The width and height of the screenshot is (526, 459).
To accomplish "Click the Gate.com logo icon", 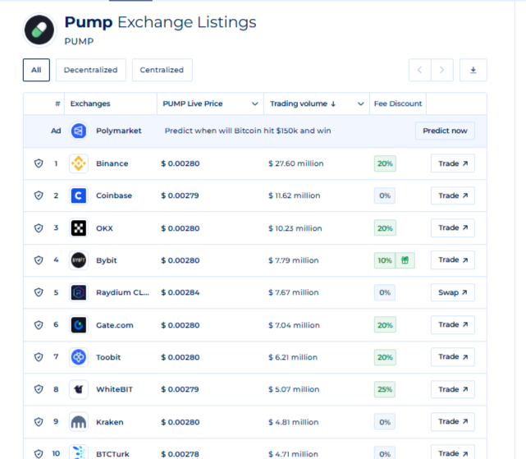I will pyautogui.click(x=79, y=325).
